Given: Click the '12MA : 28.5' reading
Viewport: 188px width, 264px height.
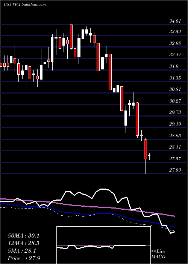Looking at the screenshot, I should pos(23,243).
